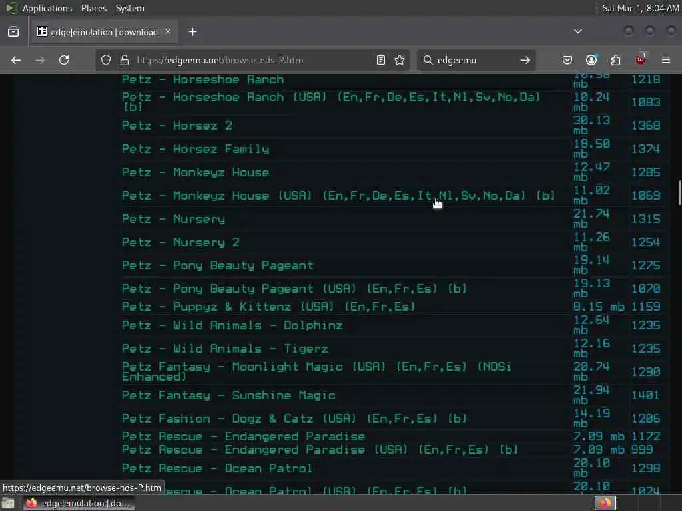This screenshot has height=511, width=682.
Task: Open the uBlock Origin extension icon
Action: click(640, 60)
